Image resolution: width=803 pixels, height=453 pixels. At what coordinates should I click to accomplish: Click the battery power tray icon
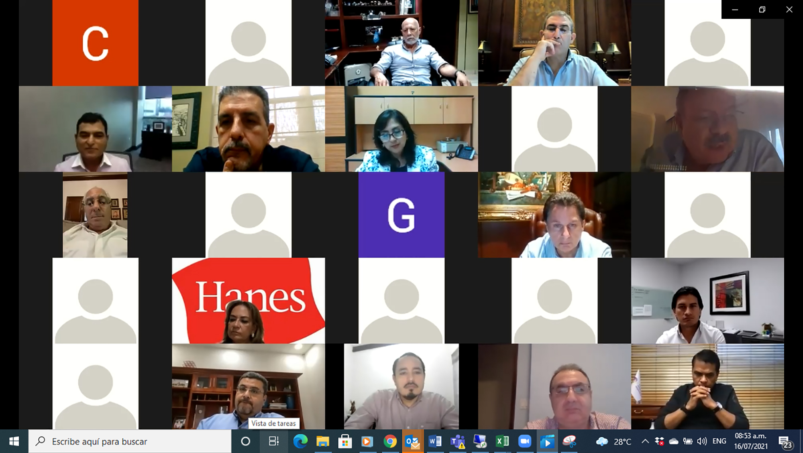point(688,441)
